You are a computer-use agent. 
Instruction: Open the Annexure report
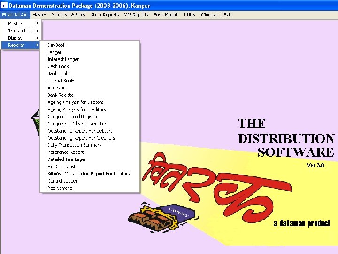[90, 87]
